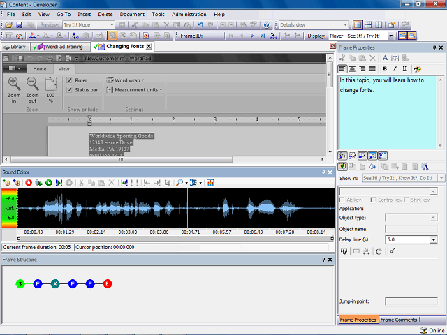Viewport: 447px width, 335px height.
Task: Click the Jump-in point input field
Action: pos(411,301)
